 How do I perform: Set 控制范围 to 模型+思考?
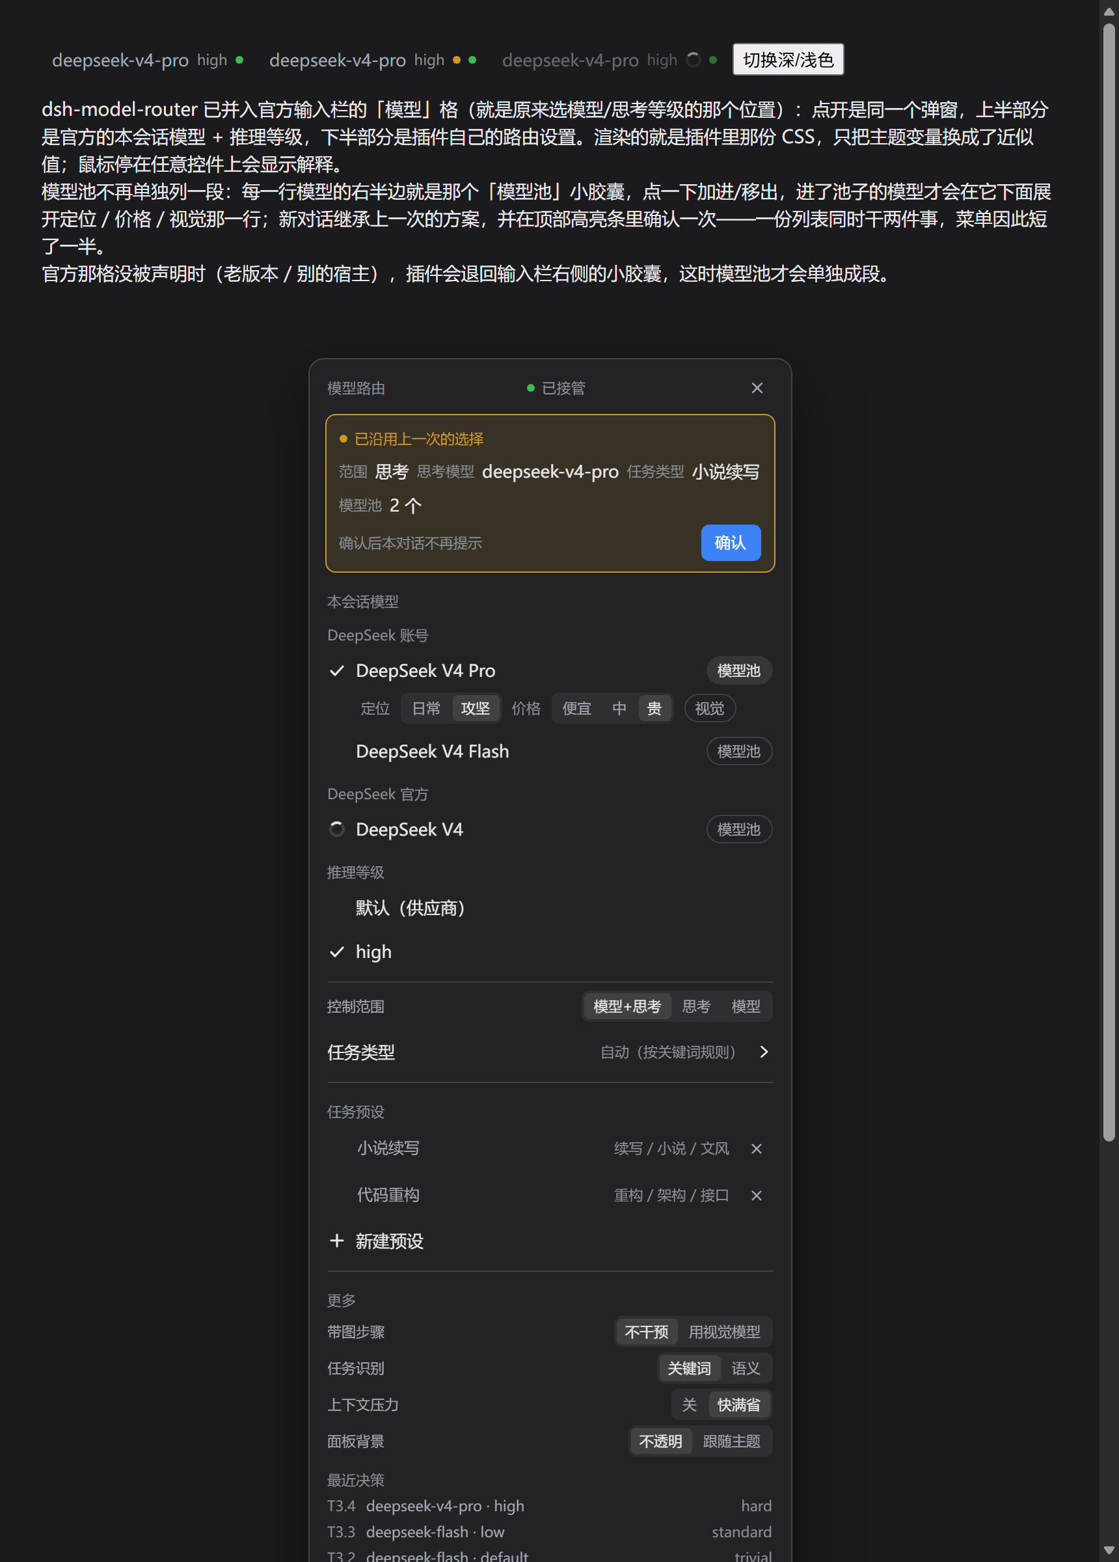point(627,1007)
